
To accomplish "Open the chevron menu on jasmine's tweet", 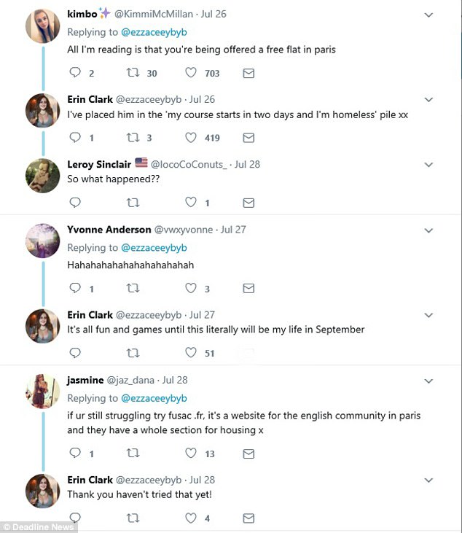I will tap(429, 381).
